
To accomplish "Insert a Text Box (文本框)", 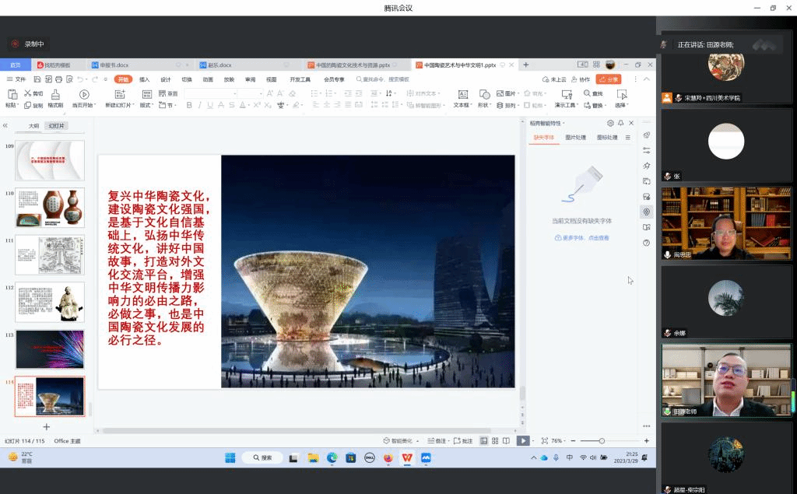I will click(x=462, y=98).
